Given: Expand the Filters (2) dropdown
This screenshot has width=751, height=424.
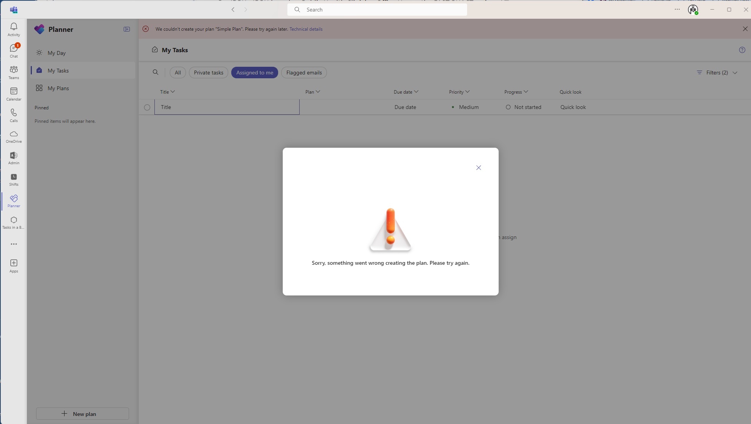Looking at the screenshot, I should coord(717,73).
